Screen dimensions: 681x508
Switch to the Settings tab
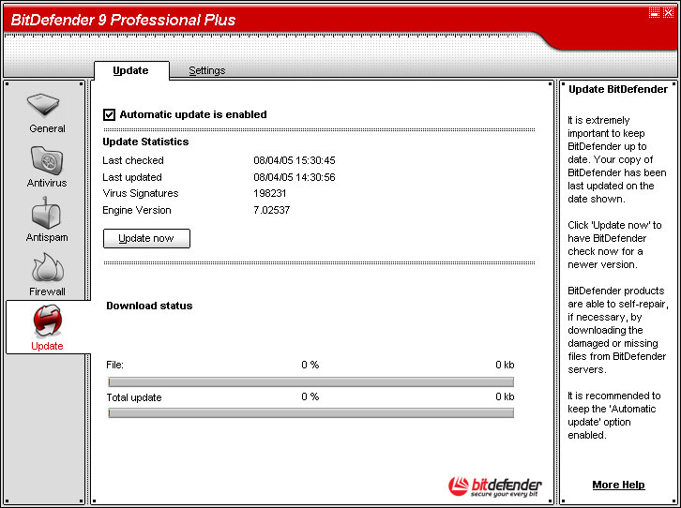point(206,70)
